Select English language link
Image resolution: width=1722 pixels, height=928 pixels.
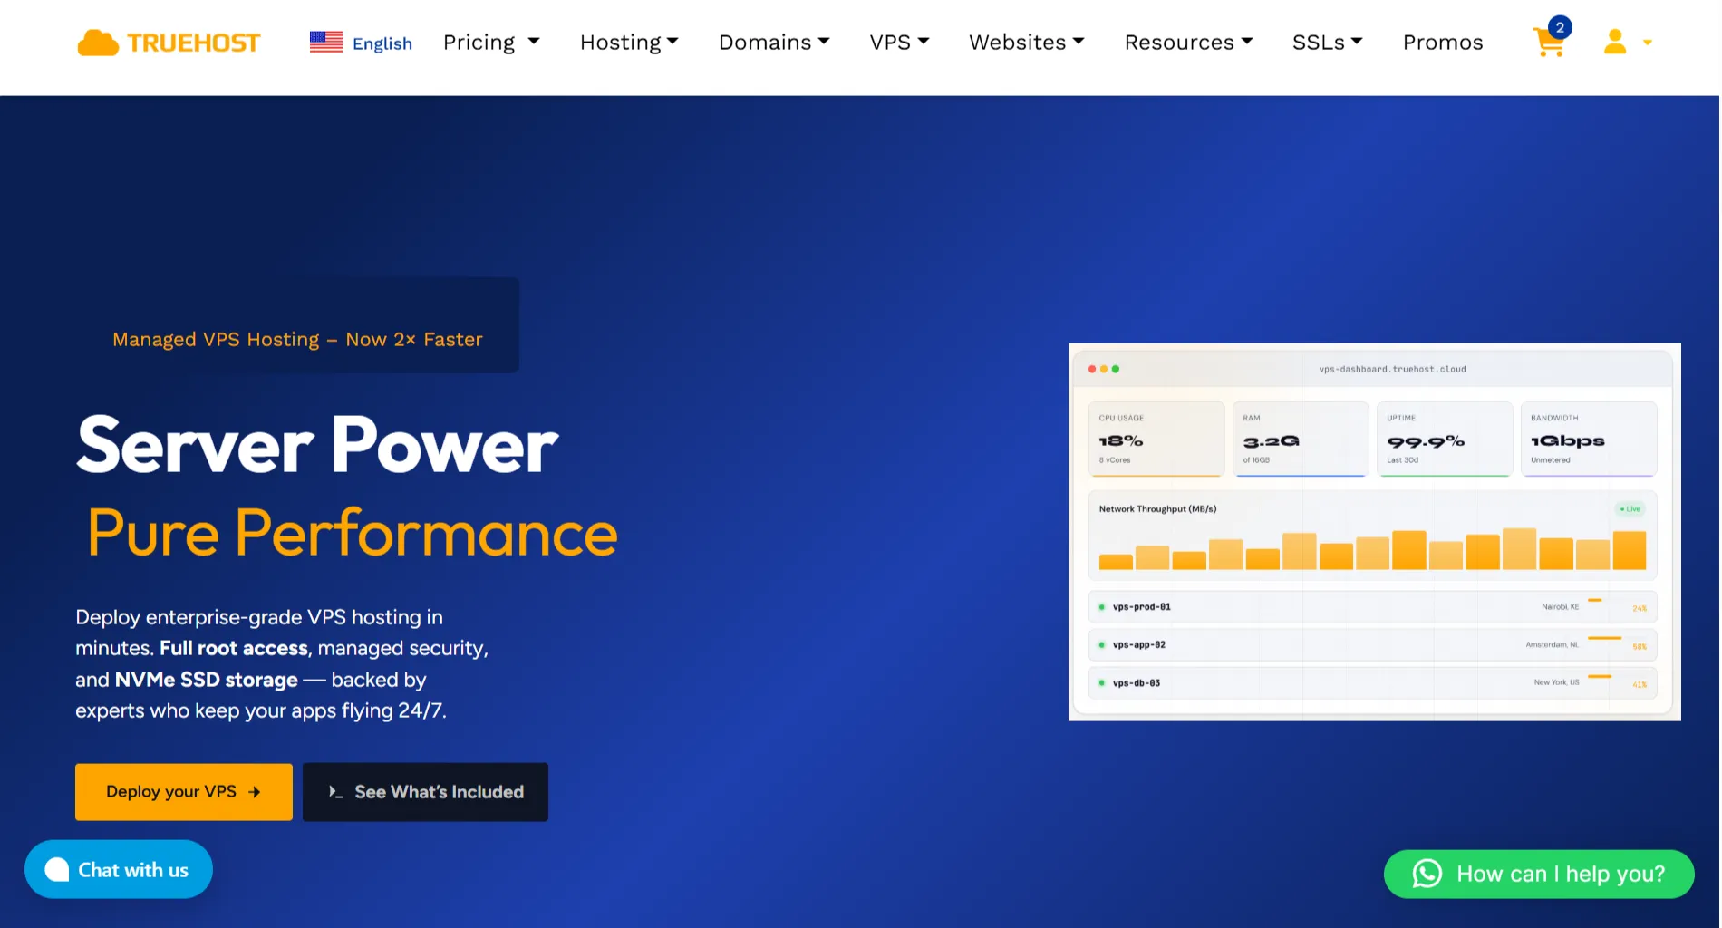382,43
